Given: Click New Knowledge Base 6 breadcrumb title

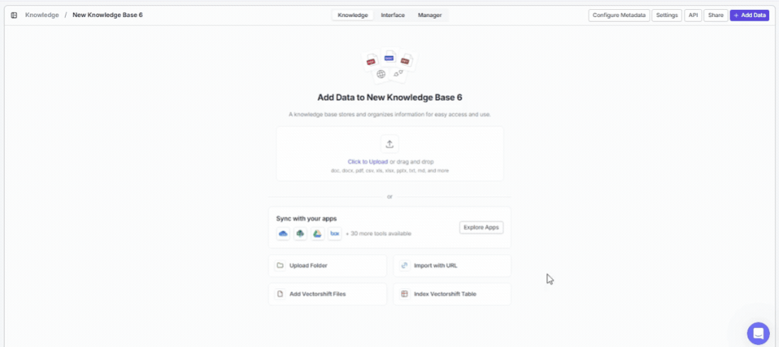Looking at the screenshot, I should tap(108, 16).
